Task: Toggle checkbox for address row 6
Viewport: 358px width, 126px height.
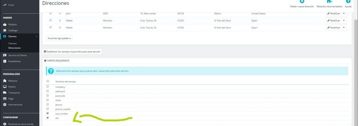Action: coord(50,27)
